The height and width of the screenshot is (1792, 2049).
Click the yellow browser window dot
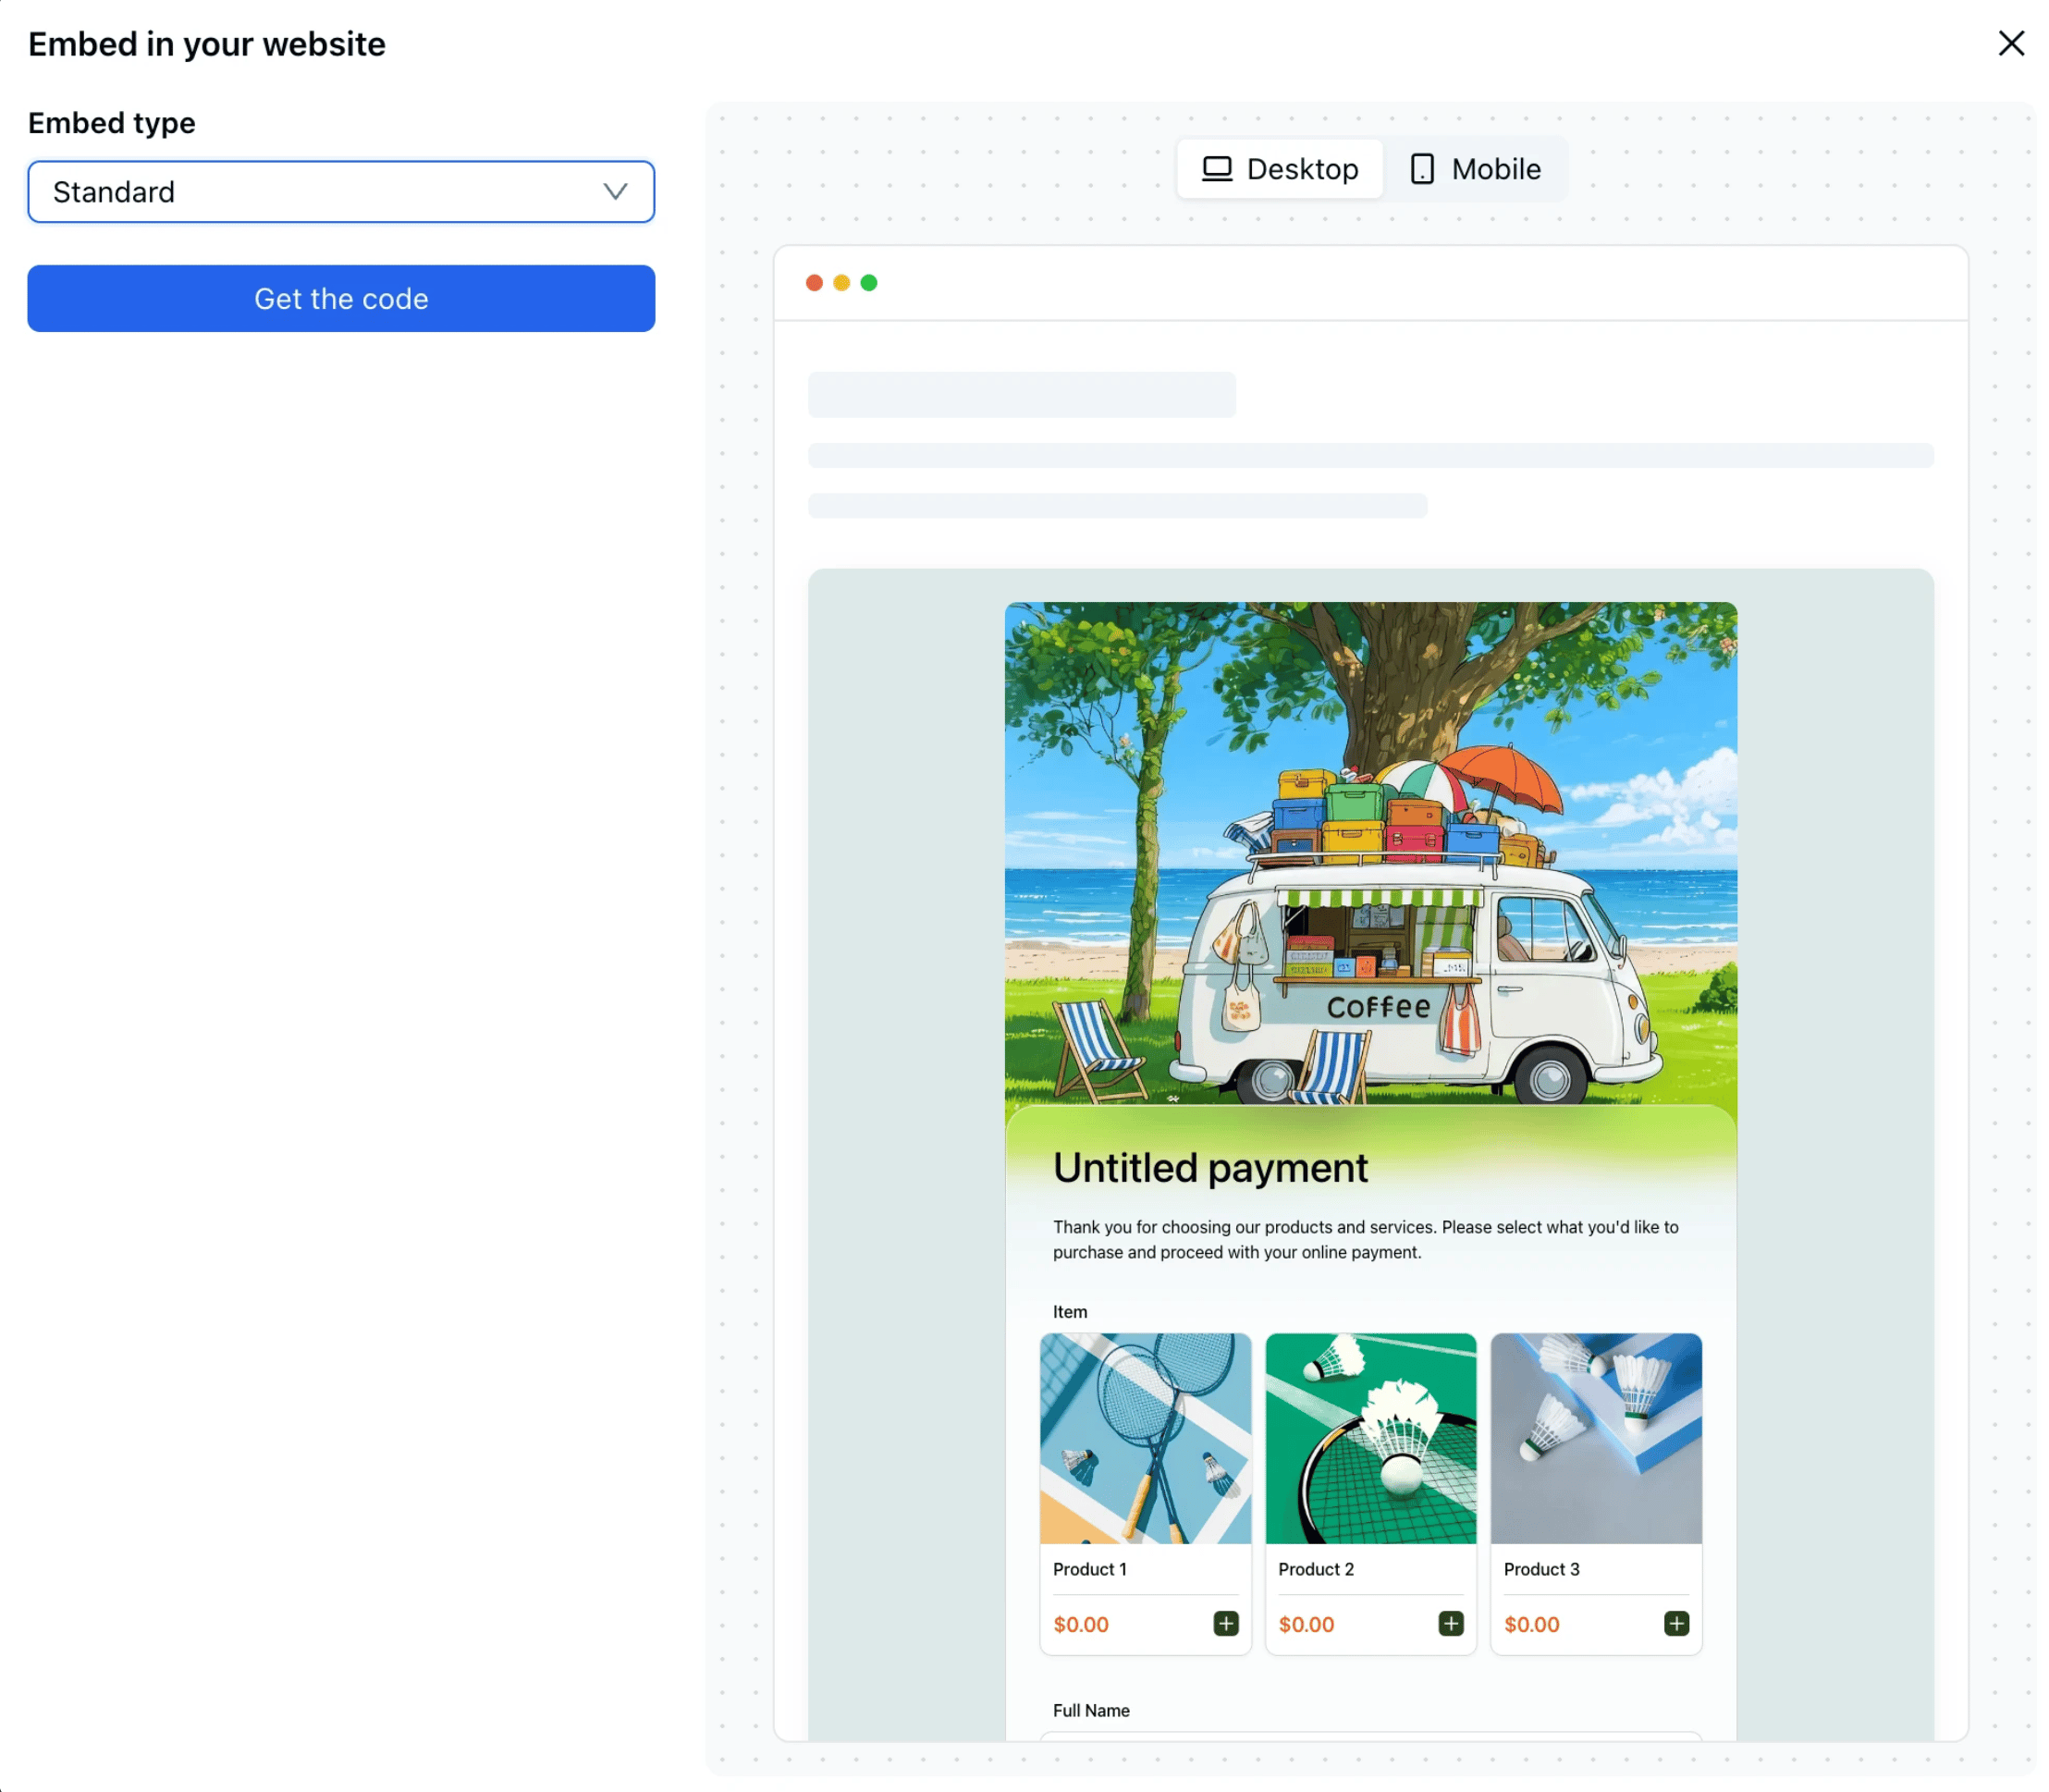tap(841, 283)
